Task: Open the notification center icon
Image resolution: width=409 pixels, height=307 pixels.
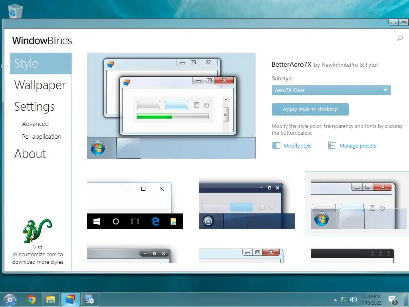Action: pyautogui.click(x=392, y=300)
